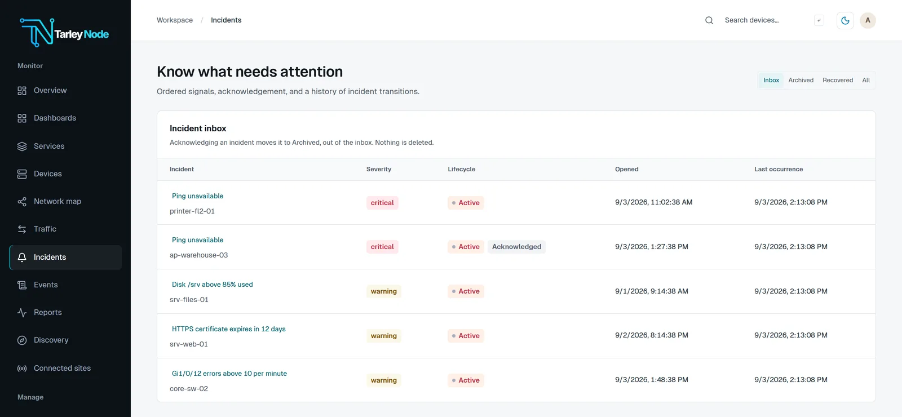Open Network map in the sidebar
This screenshot has height=417, width=902.
65,202
